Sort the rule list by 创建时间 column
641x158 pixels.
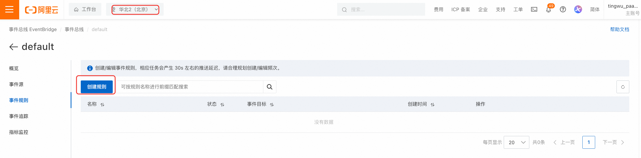click(x=433, y=105)
